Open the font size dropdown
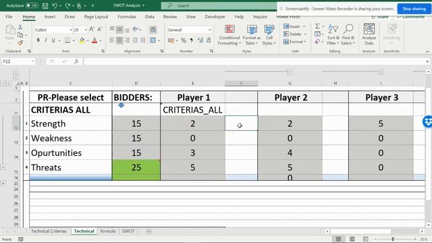The image size is (432, 243). pos(86,30)
